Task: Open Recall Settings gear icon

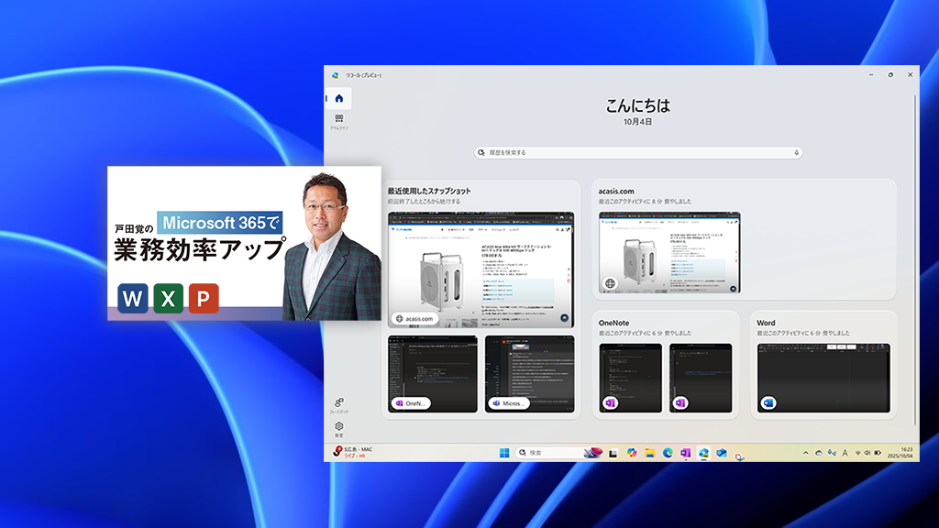Action: tap(338, 428)
